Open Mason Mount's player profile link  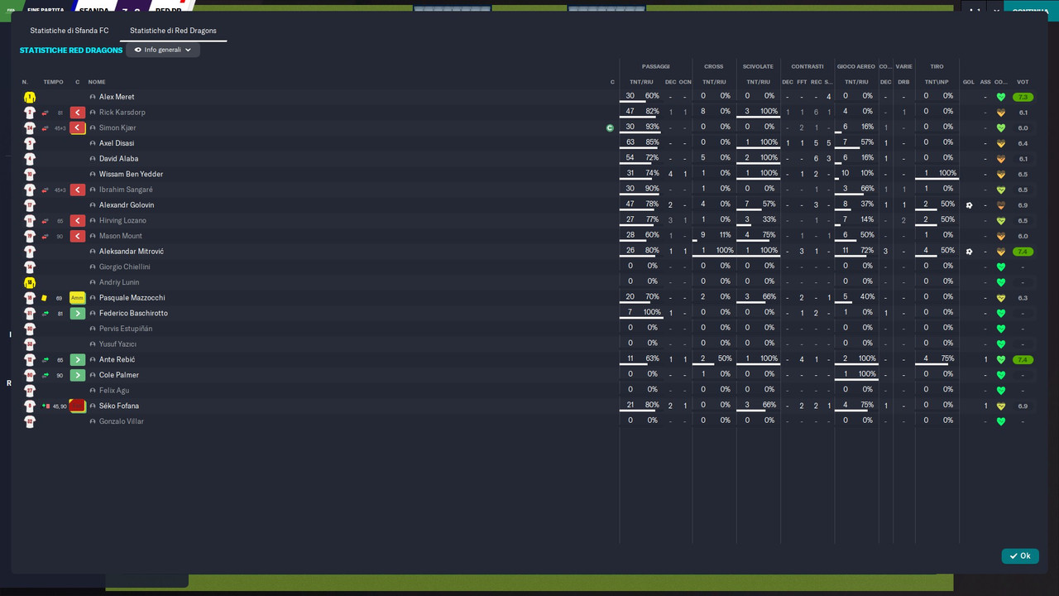(122, 236)
